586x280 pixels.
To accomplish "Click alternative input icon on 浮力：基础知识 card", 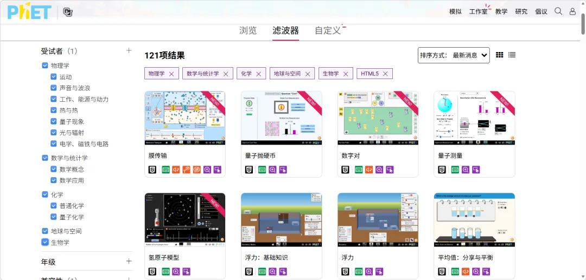I will click(x=283, y=272).
